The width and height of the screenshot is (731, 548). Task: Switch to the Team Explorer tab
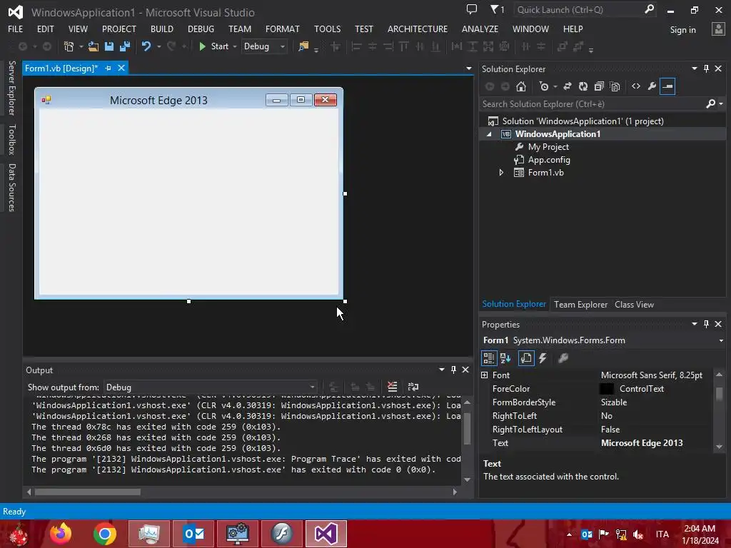[580, 305]
